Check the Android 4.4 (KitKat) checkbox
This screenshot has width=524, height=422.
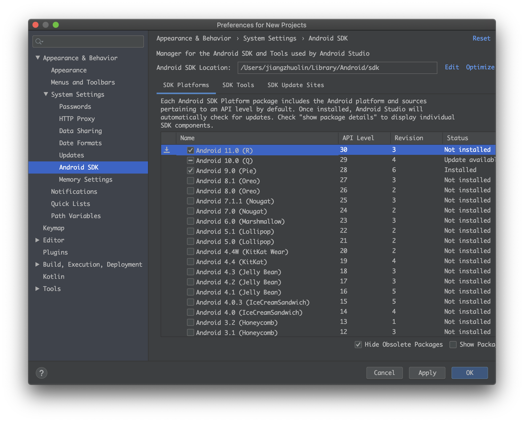(x=190, y=262)
